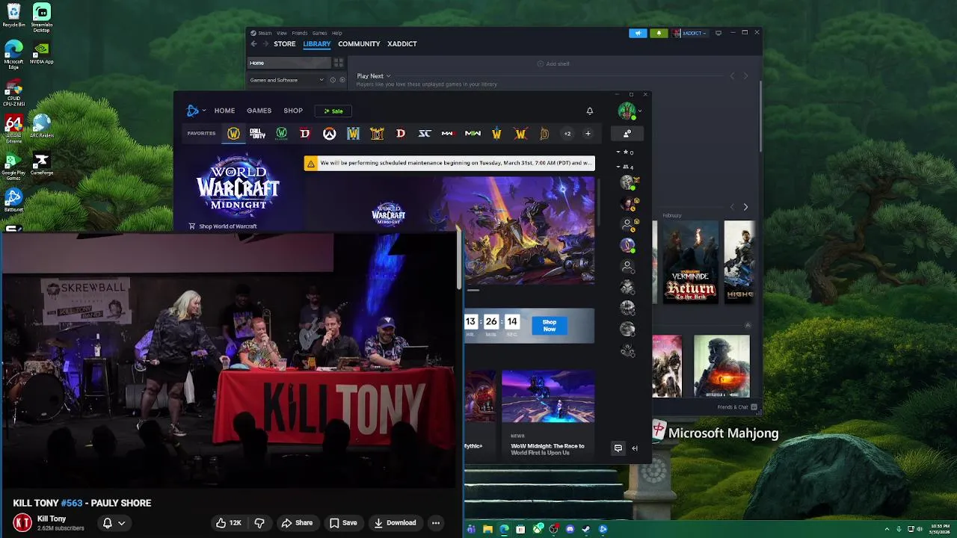This screenshot has height=538, width=957.
Task: Select WoW Classic icon in favorites bar
Action: coord(281,134)
